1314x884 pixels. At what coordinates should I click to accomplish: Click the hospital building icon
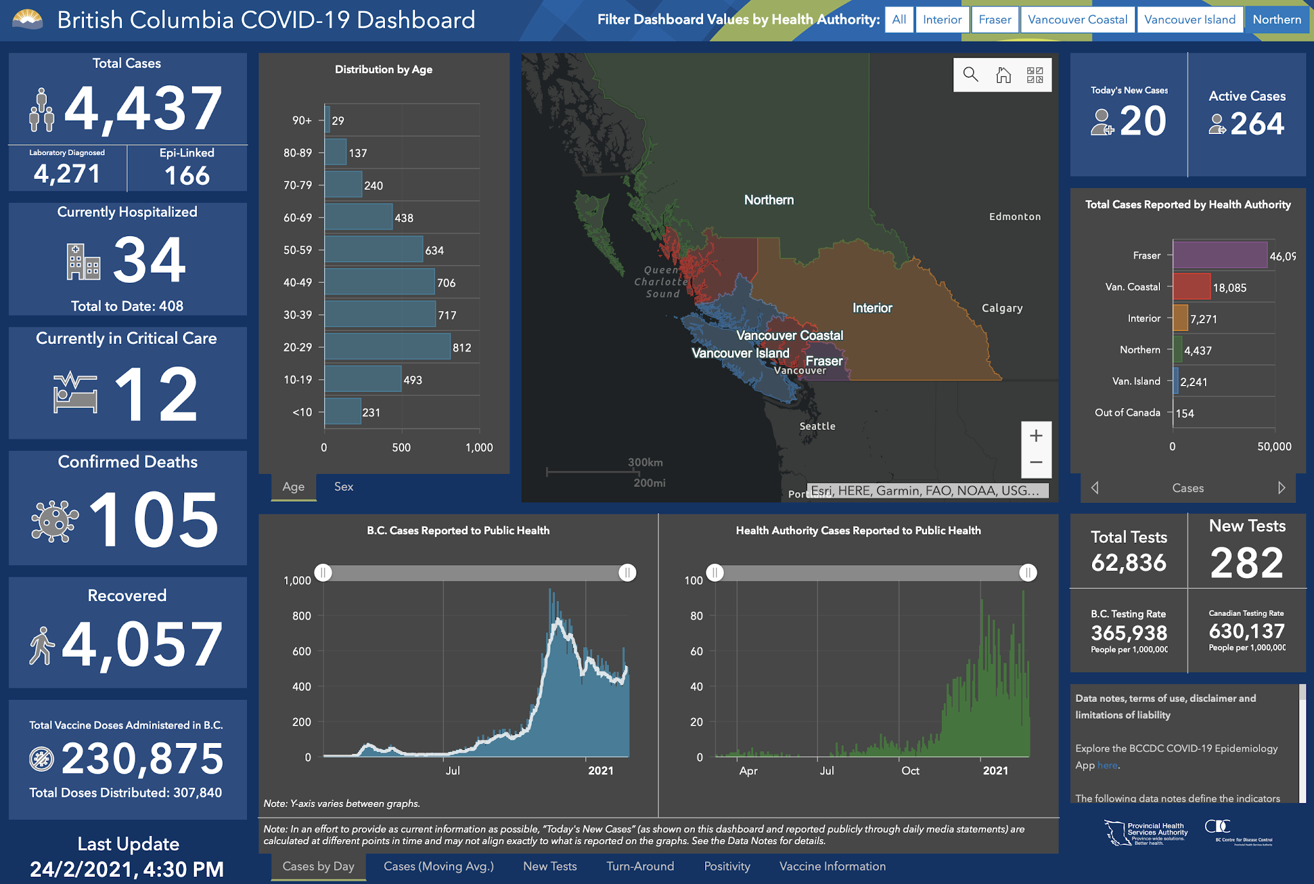(83, 261)
